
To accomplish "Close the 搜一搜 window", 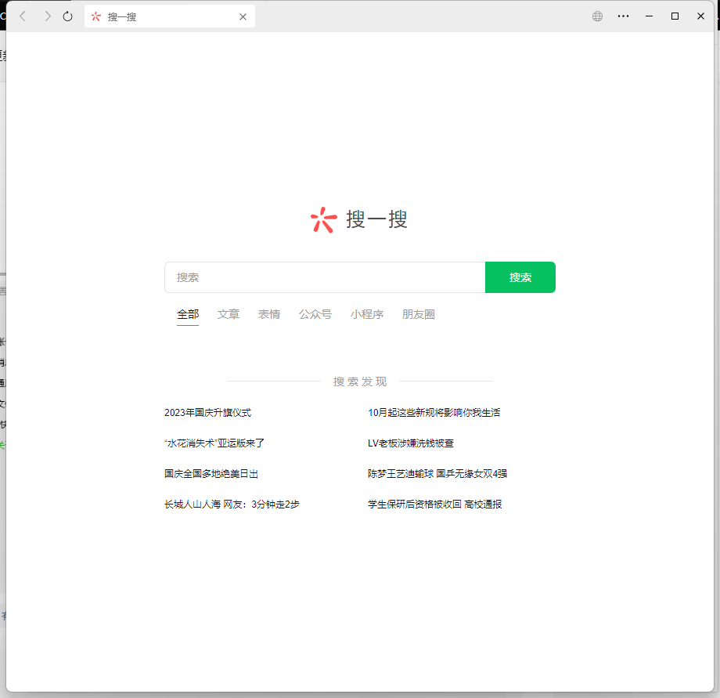I will click(x=700, y=16).
